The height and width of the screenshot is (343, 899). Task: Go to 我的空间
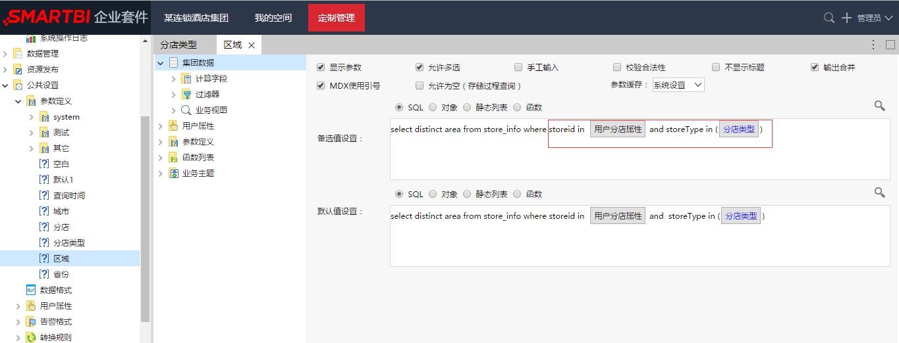[273, 18]
